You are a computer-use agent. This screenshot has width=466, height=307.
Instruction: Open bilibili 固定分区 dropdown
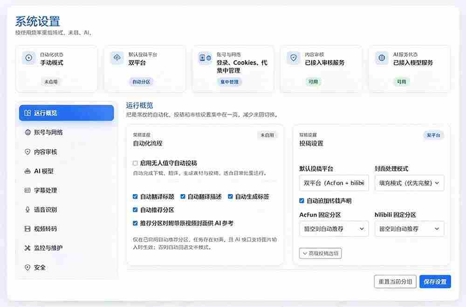[x=409, y=229]
